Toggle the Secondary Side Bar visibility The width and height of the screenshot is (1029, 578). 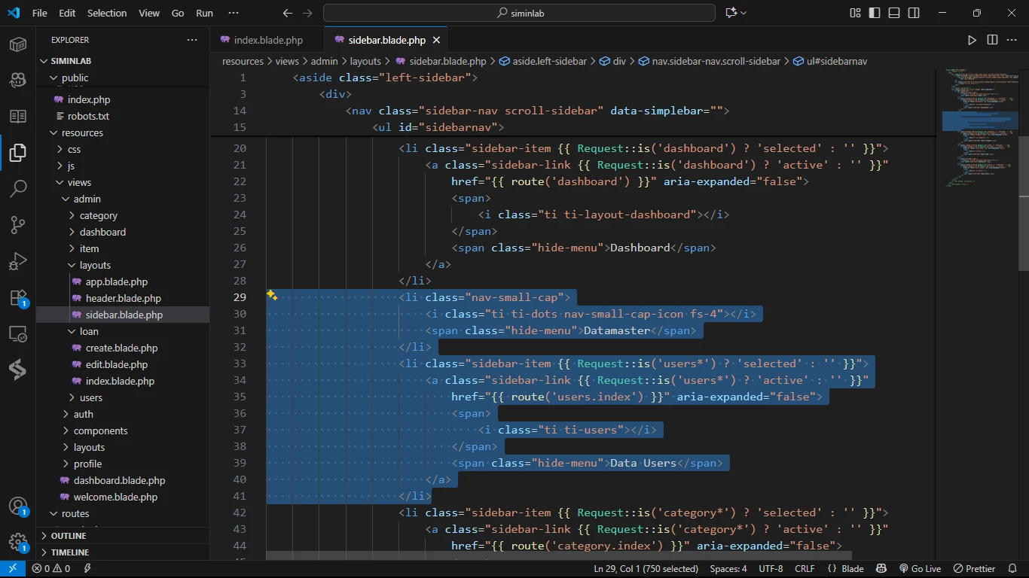[x=914, y=13]
